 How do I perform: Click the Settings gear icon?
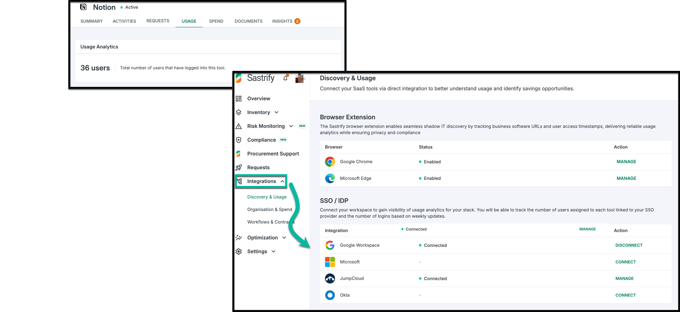click(239, 251)
